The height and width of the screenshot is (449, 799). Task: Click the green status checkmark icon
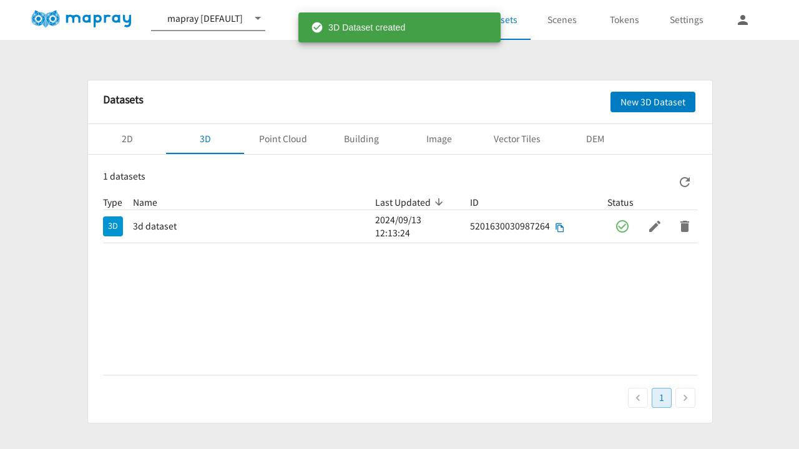[x=622, y=226]
